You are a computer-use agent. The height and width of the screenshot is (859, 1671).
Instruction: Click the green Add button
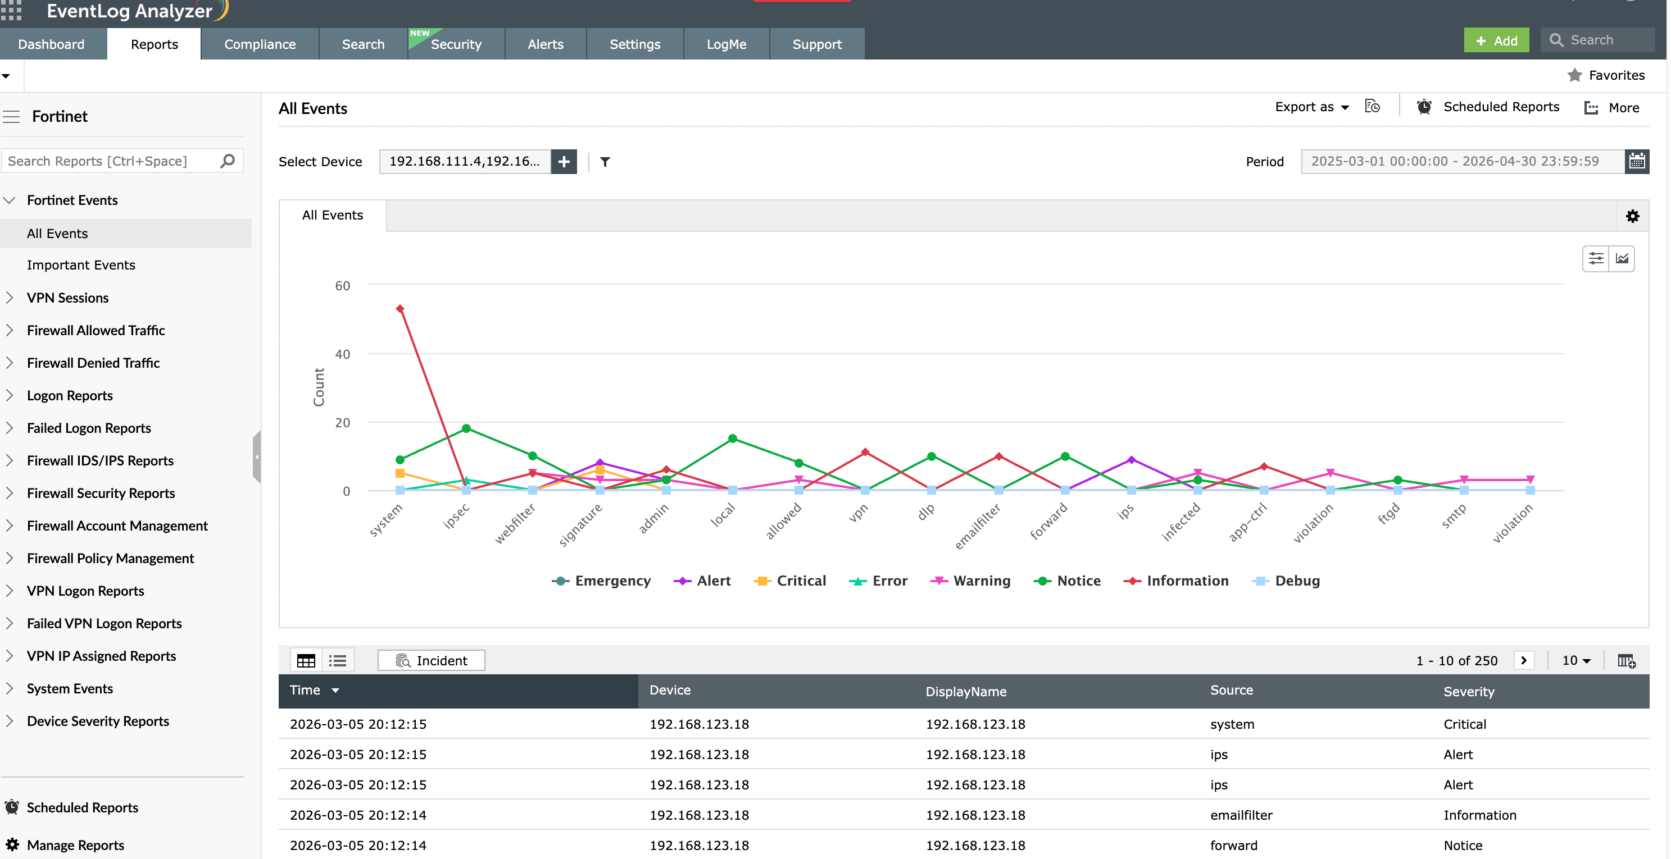[x=1496, y=40]
